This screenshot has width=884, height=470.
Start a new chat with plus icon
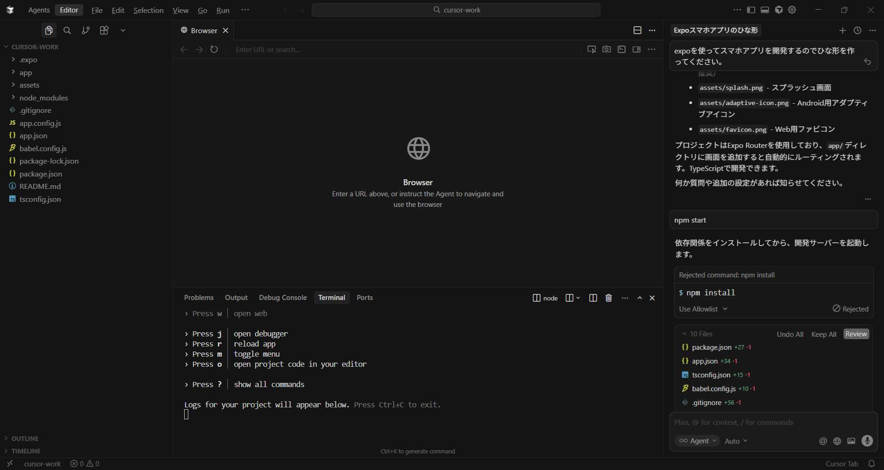(x=842, y=30)
